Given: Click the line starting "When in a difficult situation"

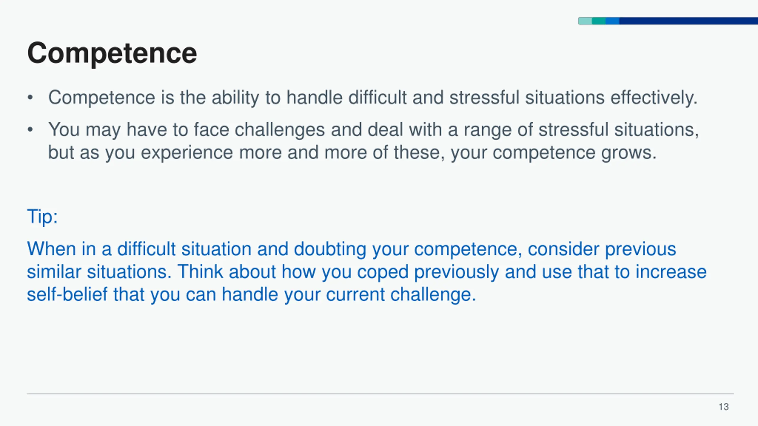Looking at the screenshot, I should [351, 249].
